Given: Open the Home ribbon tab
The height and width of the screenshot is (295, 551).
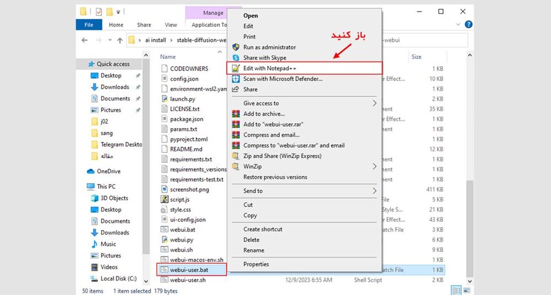Looking at the screenshot, I should [116, 25].
